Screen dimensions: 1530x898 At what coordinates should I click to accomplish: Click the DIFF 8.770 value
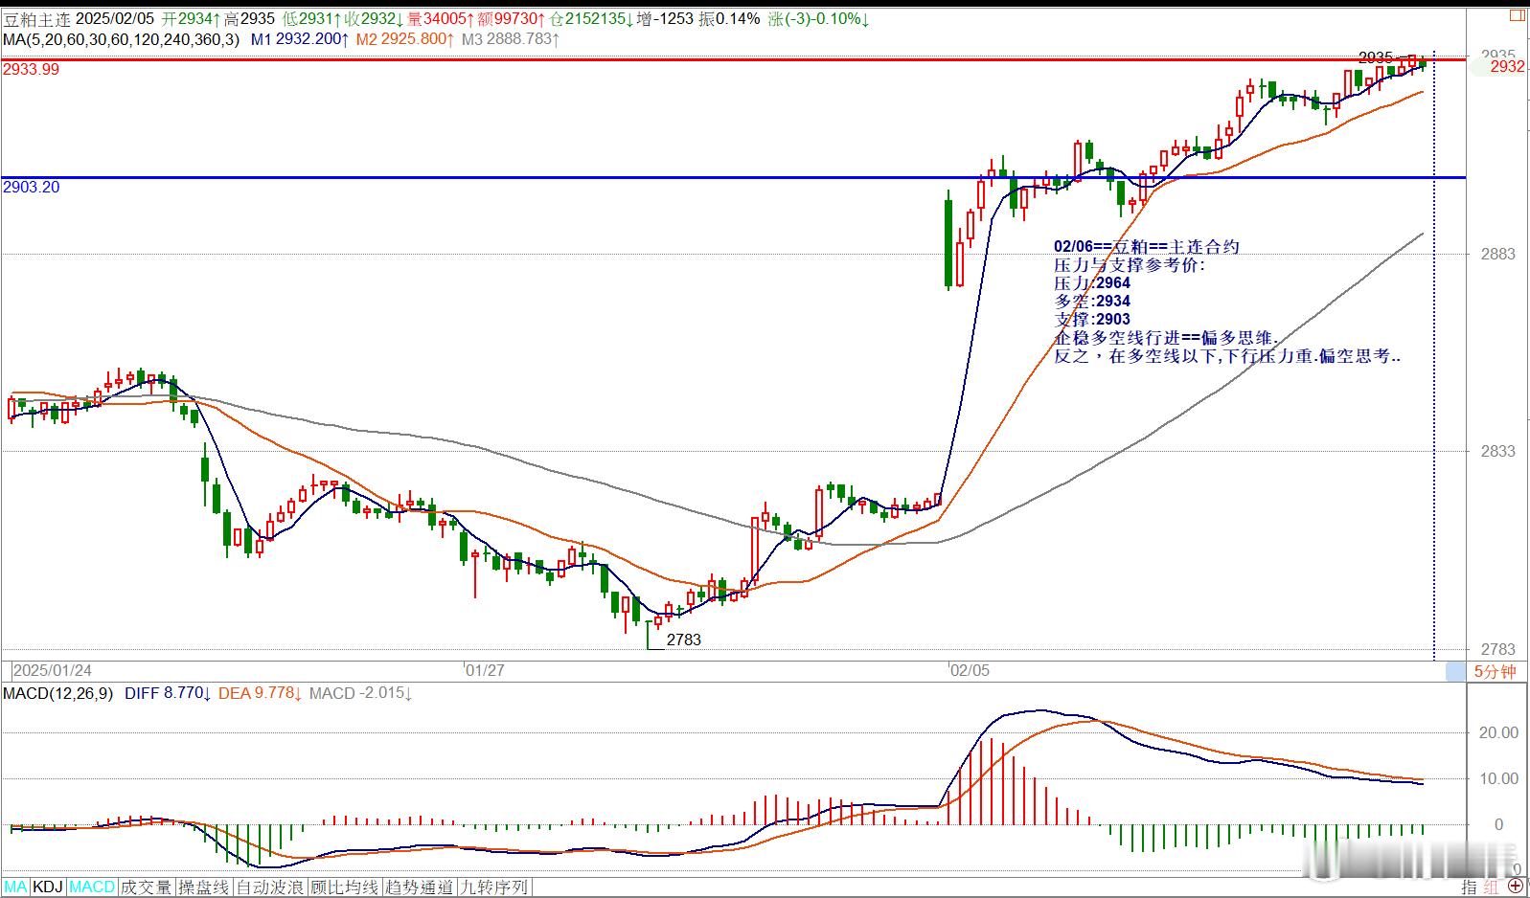pos(168,693)
